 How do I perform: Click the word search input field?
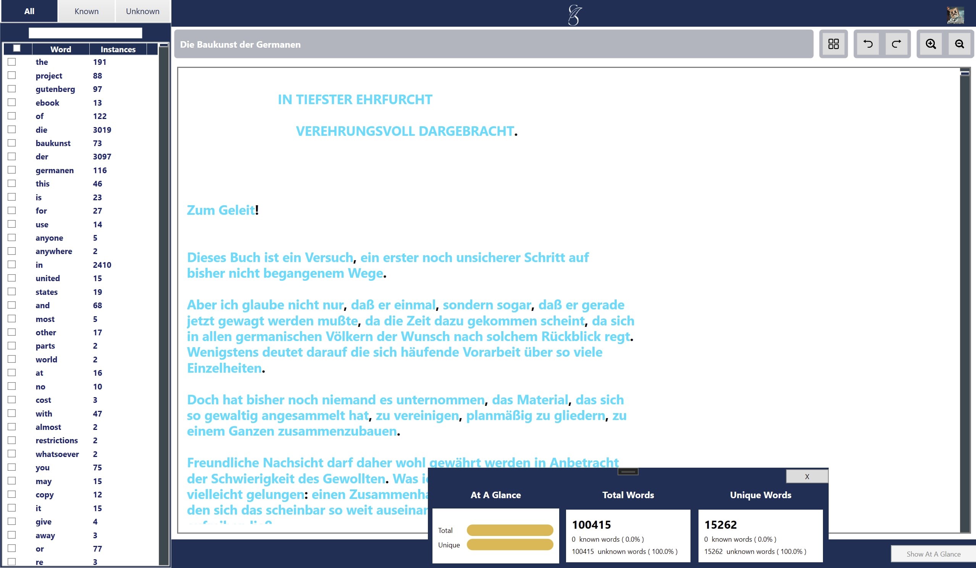pyautogui.click(x=85, y=33)
